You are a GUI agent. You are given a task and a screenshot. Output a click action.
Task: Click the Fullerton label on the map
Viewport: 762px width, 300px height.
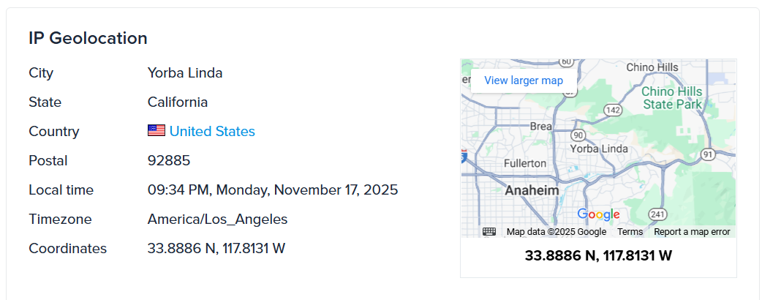[525, 163]
